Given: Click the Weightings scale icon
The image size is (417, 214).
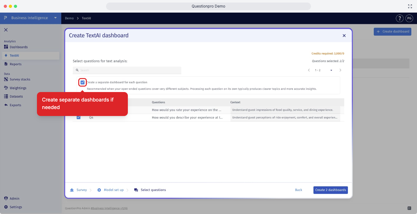Looking at the screenshot, I should 6,88.
